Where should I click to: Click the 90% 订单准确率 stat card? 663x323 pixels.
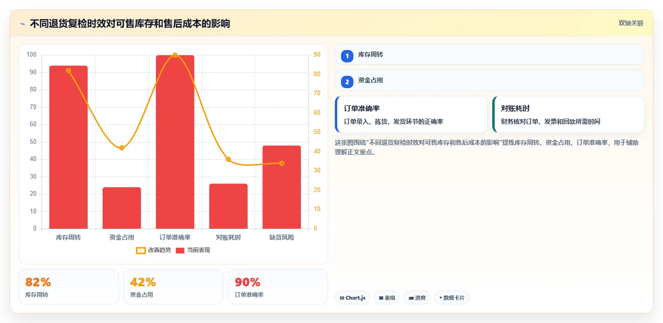[278, 287]
